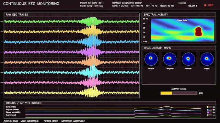The image size is (220, 123).
Task: Click the HFF: 70 Hz filter setting
Action: point(152,6)
